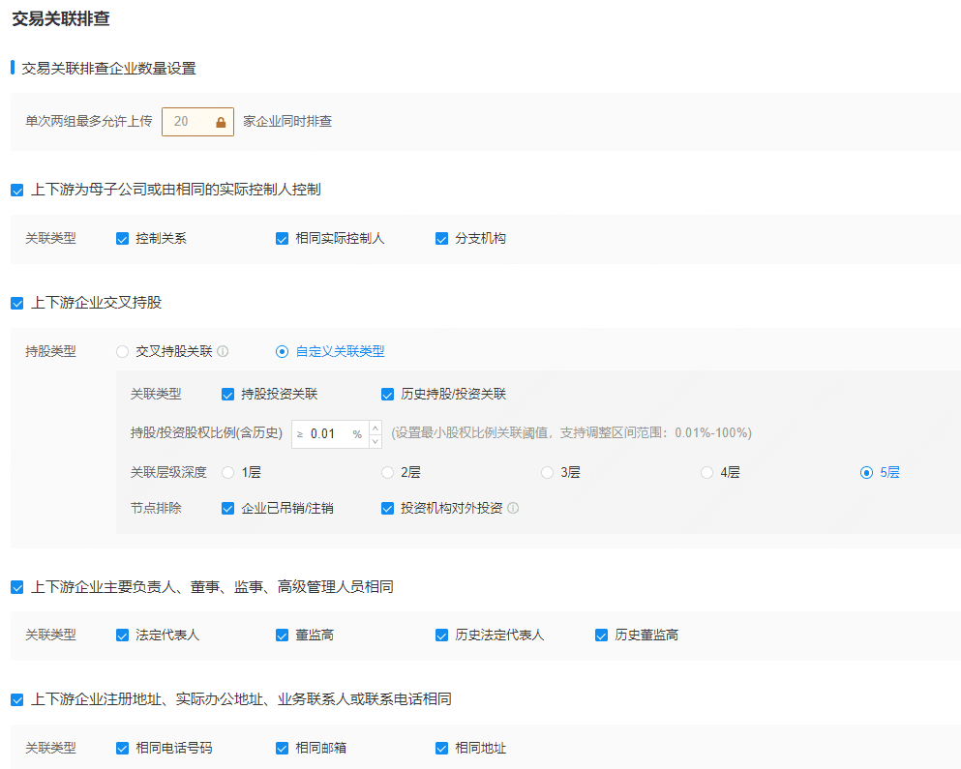
Task: Uncheck the 法定代表人 checkbox
Action: (x=123, y=635)
